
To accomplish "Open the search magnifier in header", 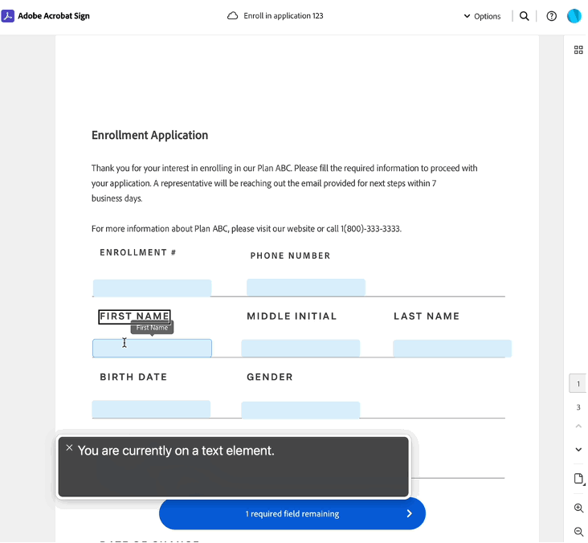I will coord(525,16).
